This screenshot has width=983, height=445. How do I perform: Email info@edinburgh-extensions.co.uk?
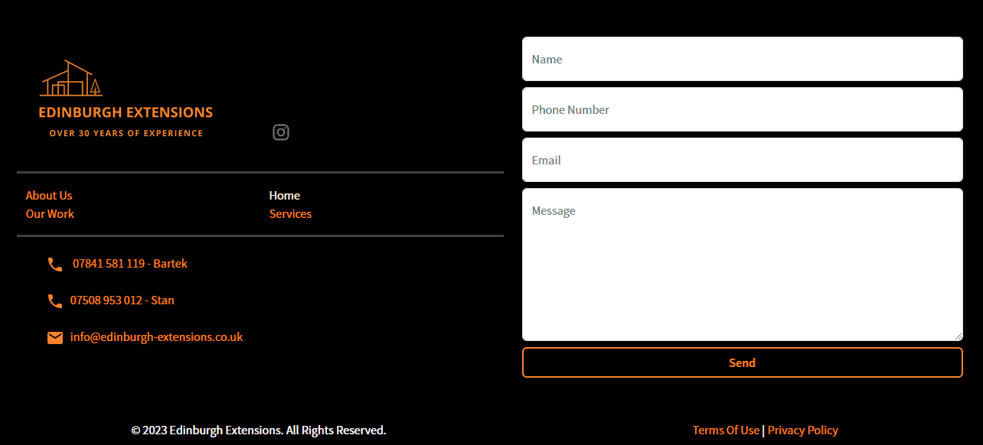(x=156, y=336)
